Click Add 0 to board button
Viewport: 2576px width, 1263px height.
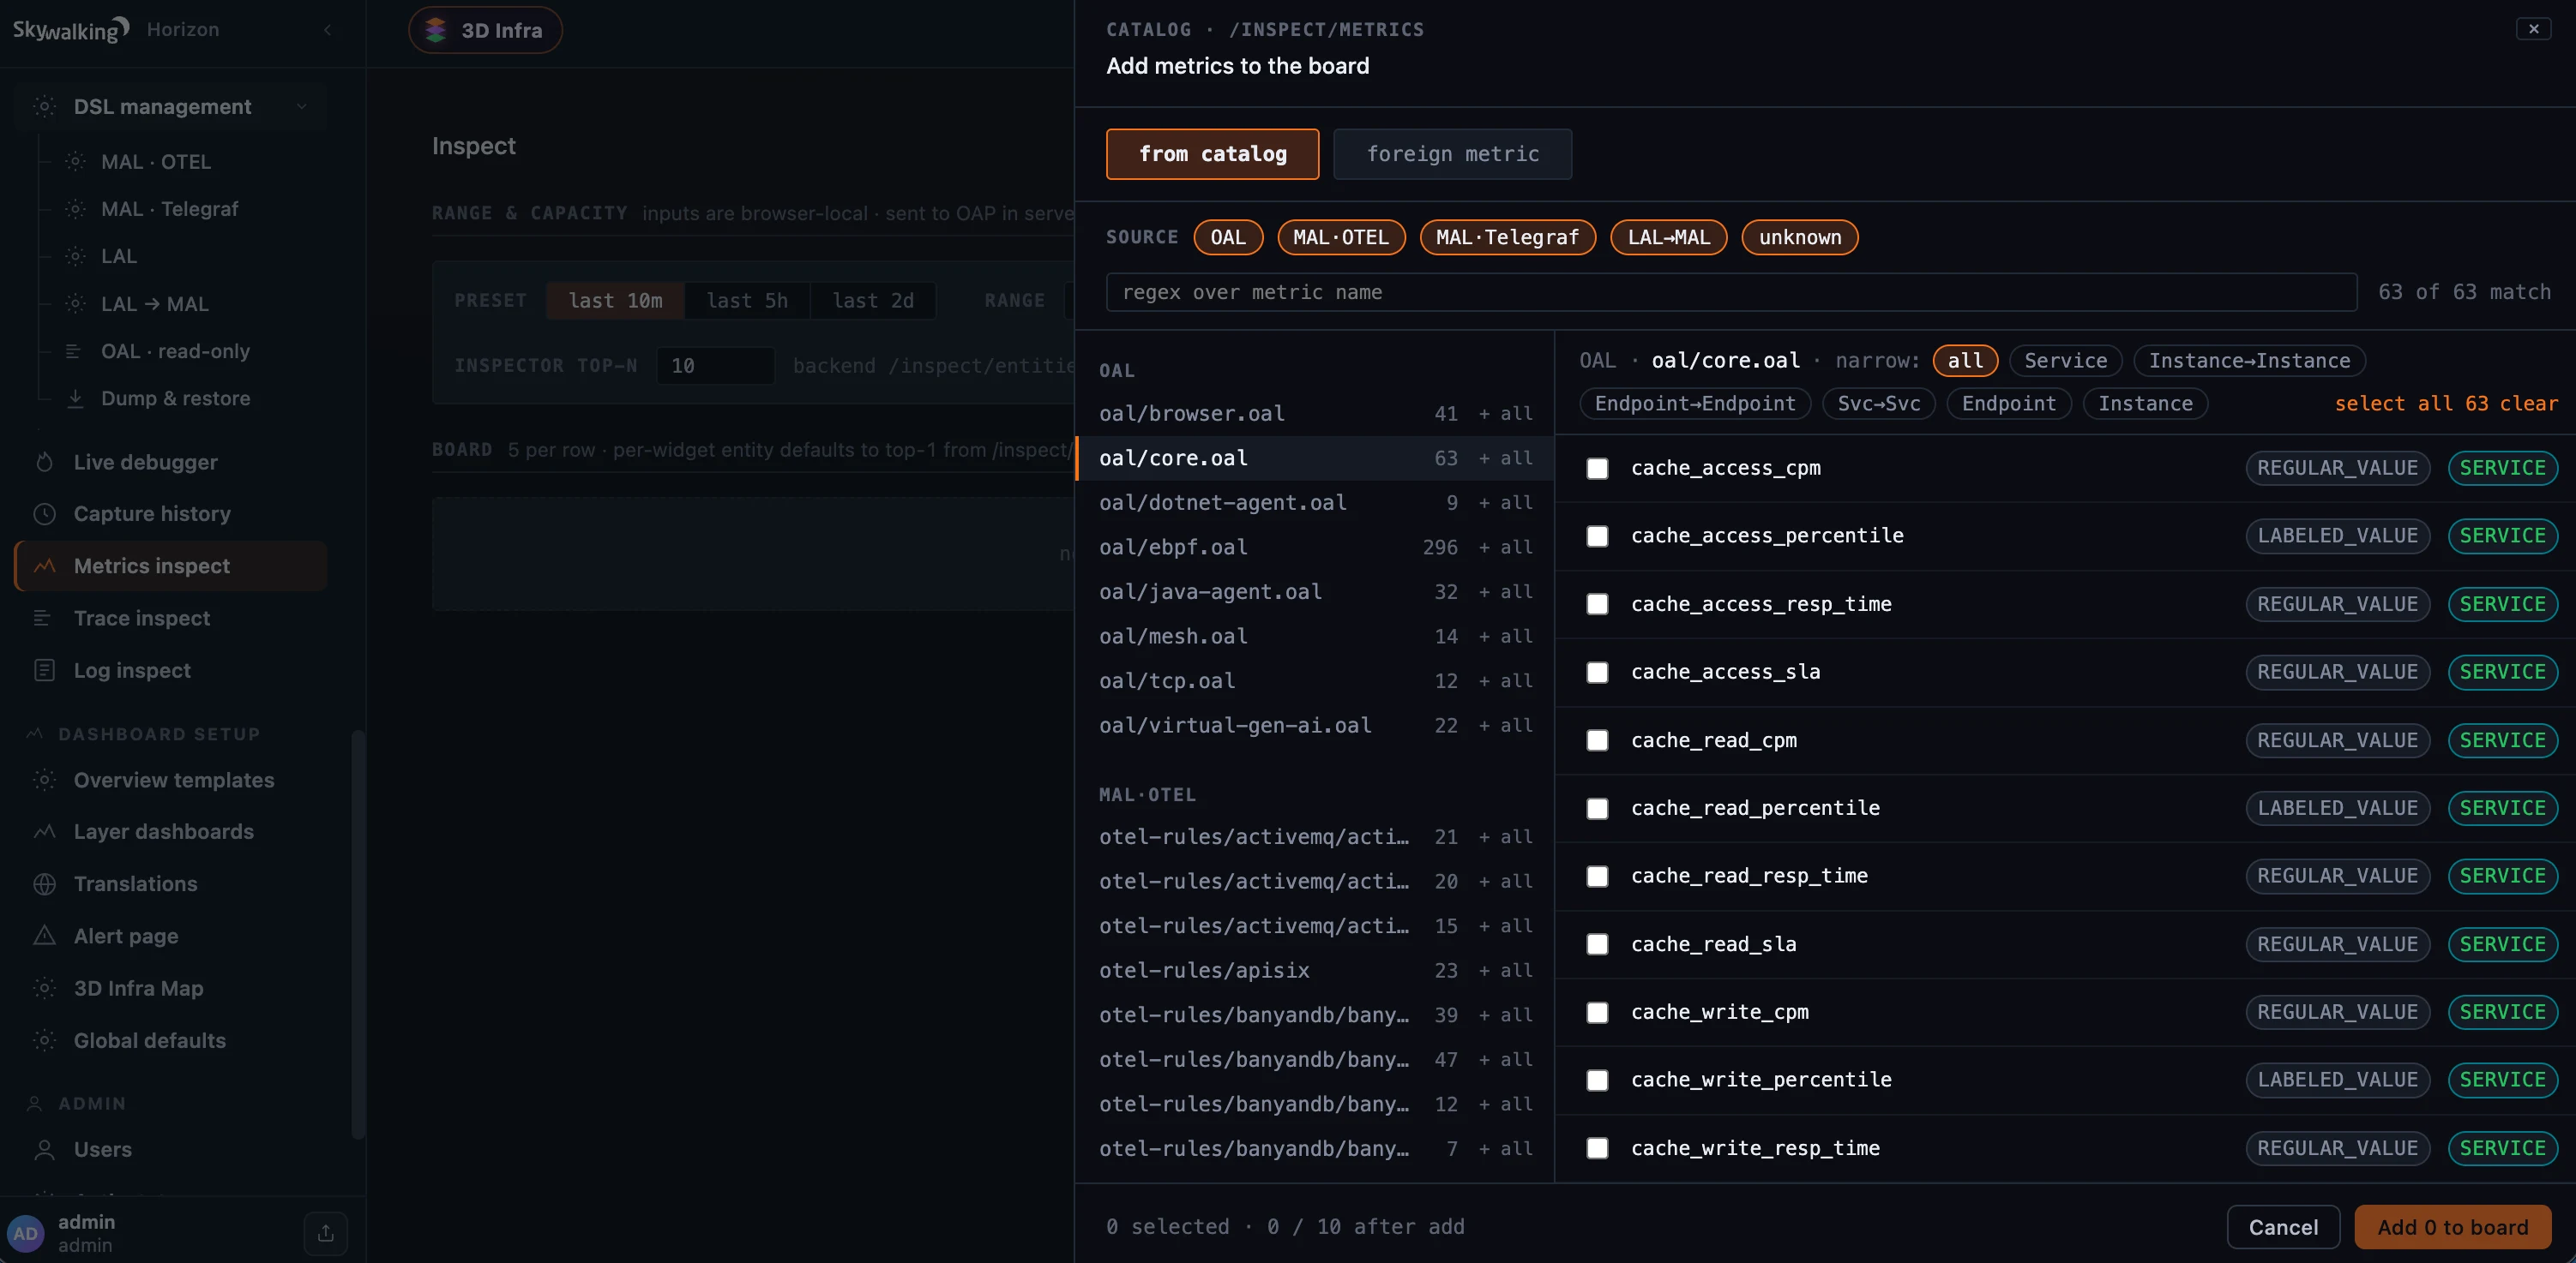pos(2452,1227)
